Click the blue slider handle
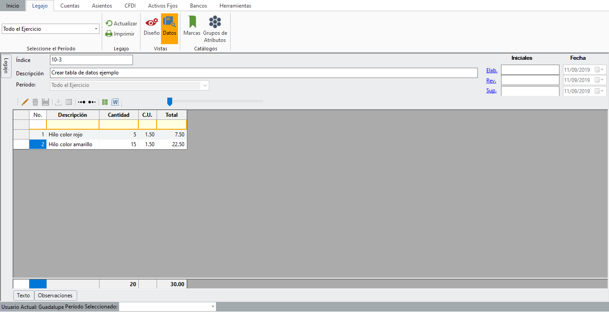609x312 pixels. [x=170, y=102]
